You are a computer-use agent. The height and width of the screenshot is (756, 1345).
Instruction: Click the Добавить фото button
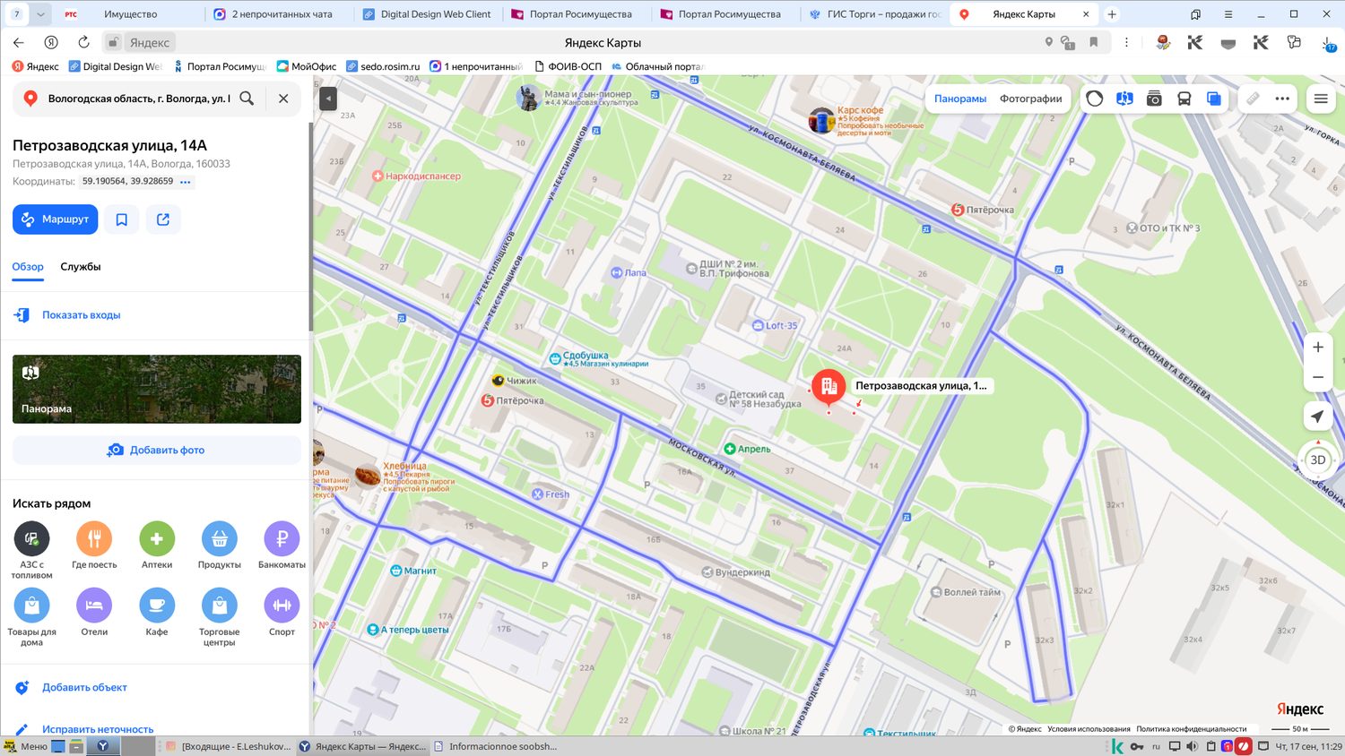[157, 450]
